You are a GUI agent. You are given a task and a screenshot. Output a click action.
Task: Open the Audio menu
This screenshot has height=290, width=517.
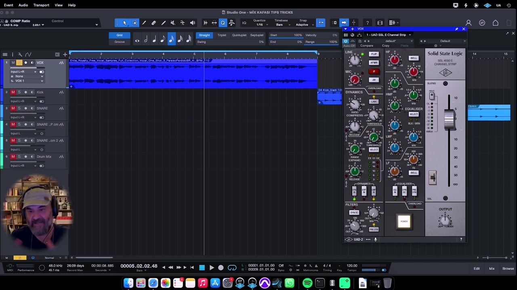[x=23, y=5]
